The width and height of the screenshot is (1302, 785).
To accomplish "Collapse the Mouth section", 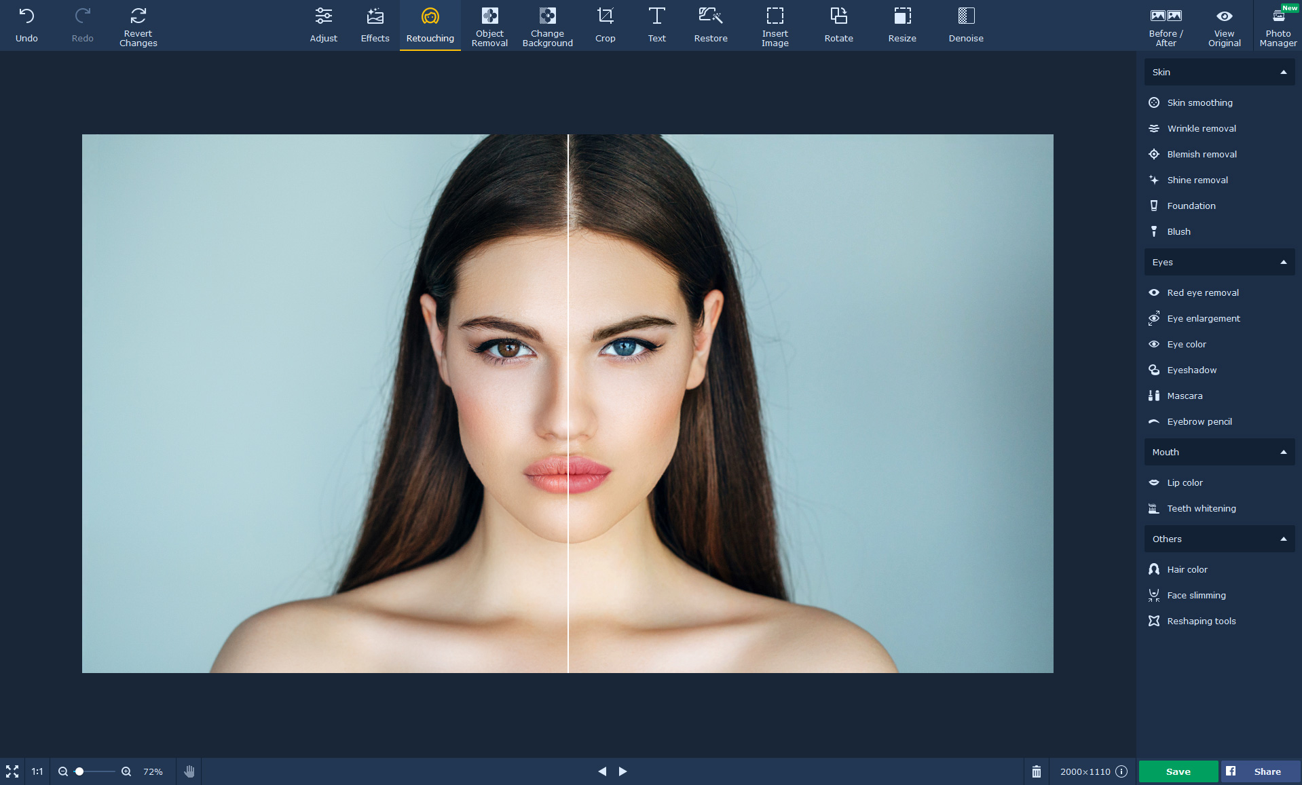I will pos(1283,452).
